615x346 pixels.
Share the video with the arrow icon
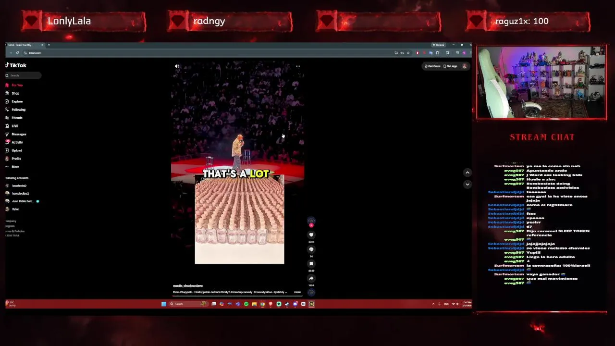(311, 278)
